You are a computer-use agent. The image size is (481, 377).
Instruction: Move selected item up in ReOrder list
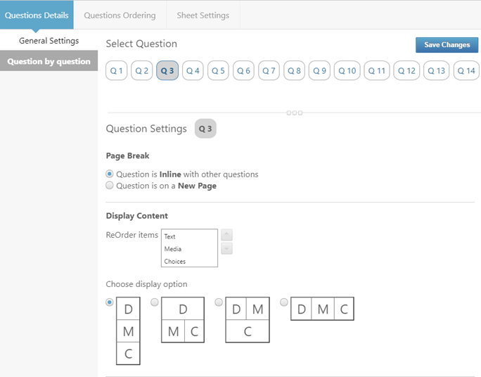pyautogui.click(x=226, y=235)
